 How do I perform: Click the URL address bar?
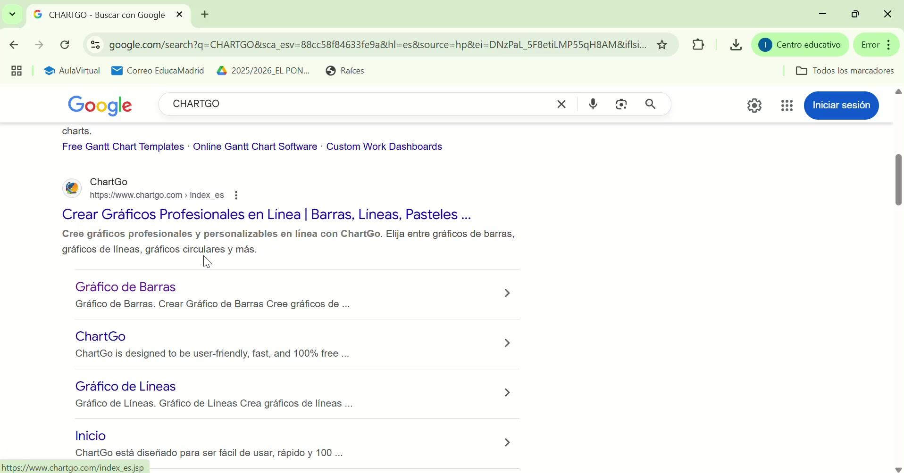pos(377,45)
